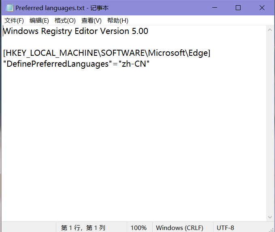Viewport: 275px width, 232px height.
Task: Click the Notepad icon in the title bar
Action: 9,8
